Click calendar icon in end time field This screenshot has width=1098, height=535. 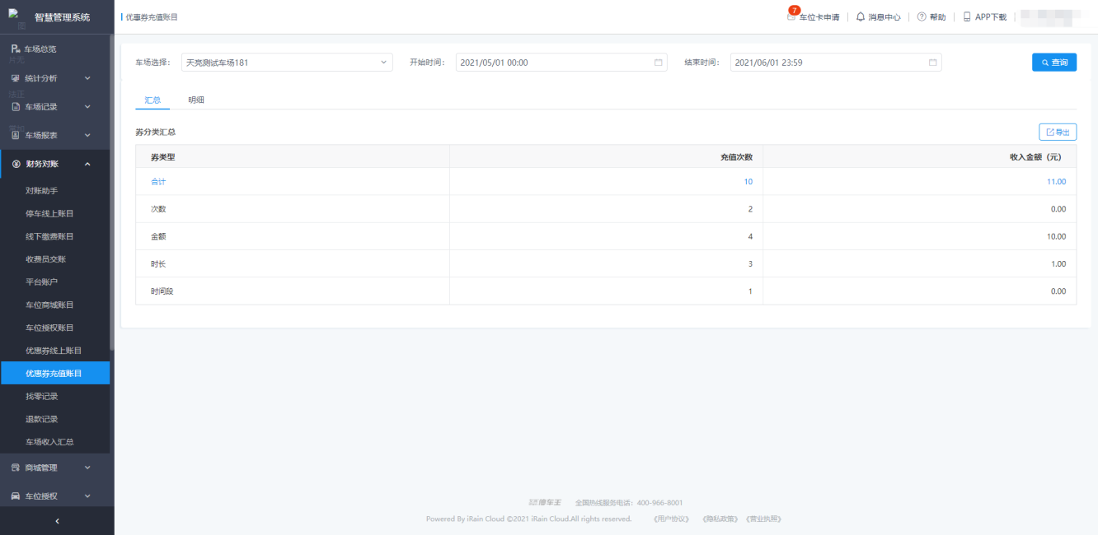pos(932,63)
